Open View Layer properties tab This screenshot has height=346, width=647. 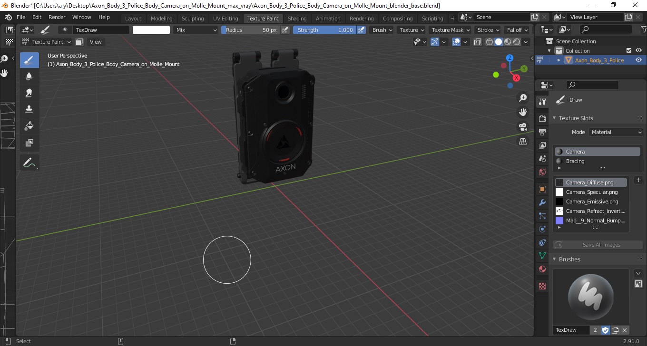click(542, 145)
